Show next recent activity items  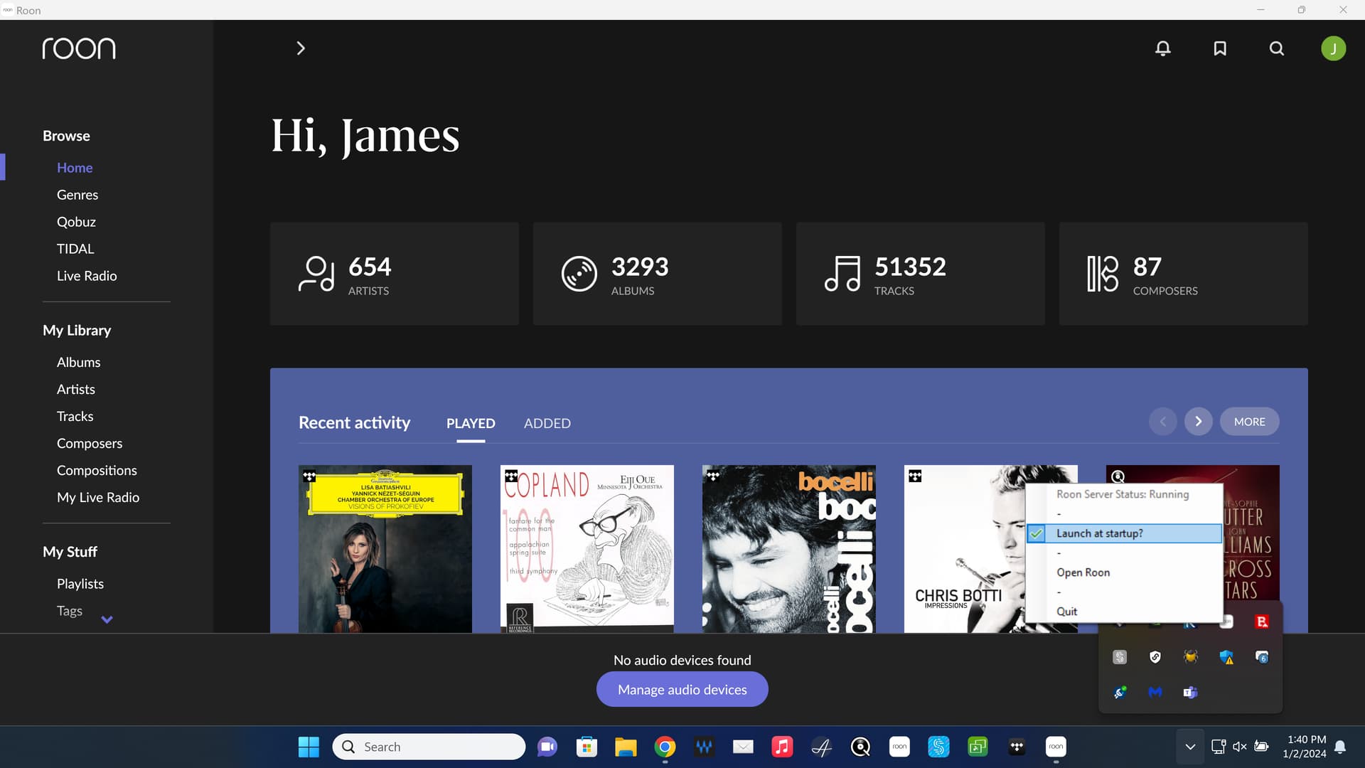[1199, 422]
